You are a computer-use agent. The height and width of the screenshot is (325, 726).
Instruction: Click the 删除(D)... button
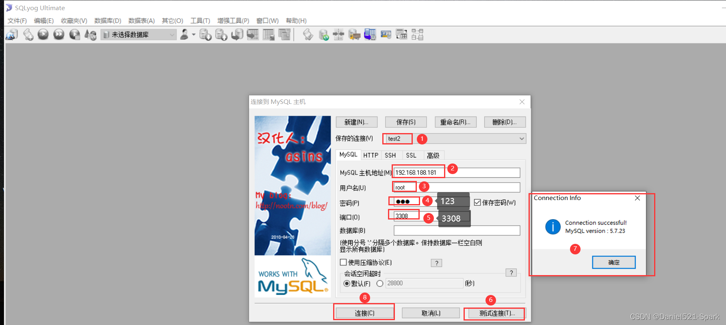(505, 122)
